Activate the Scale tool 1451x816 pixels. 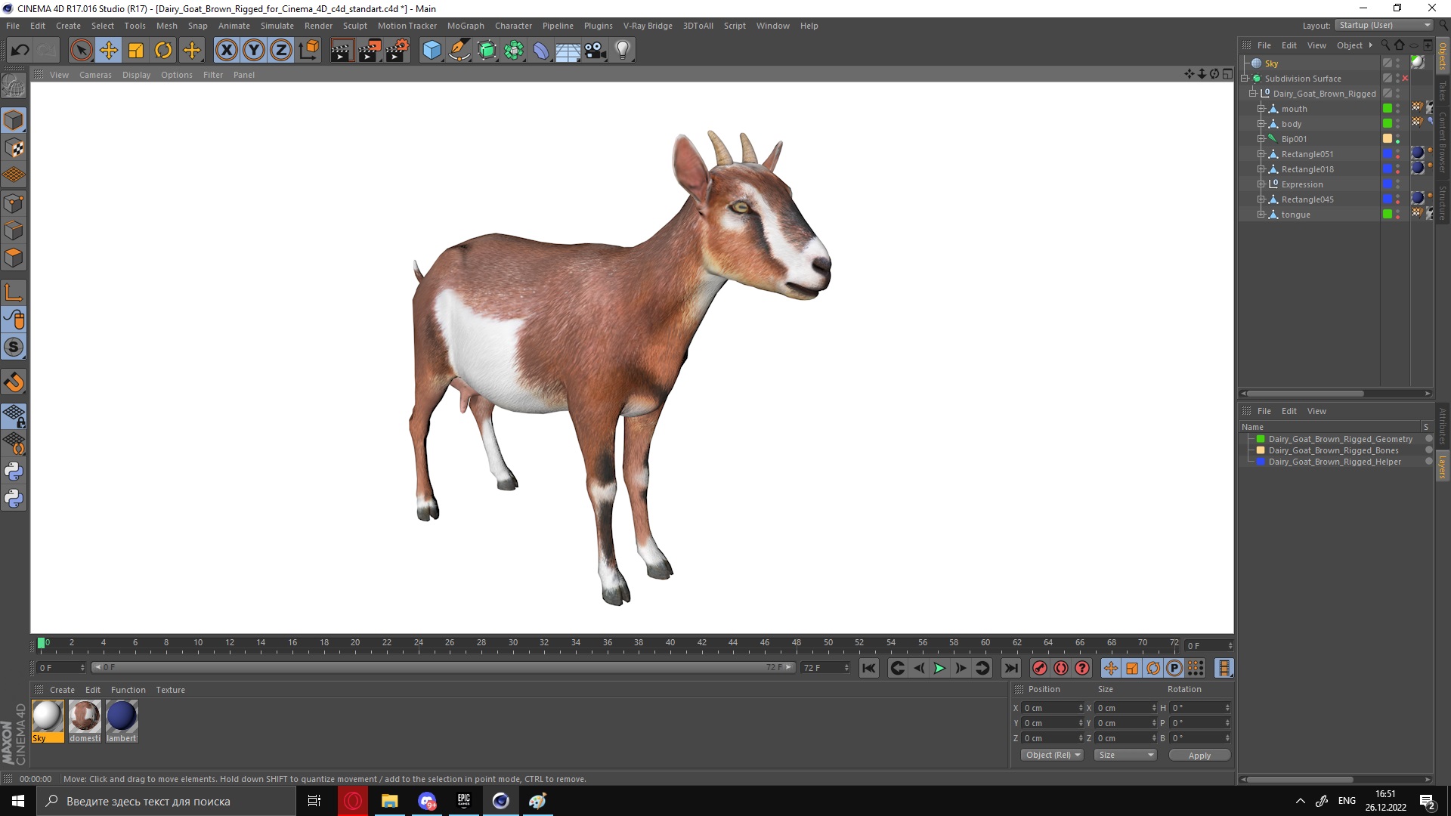tap(136, 51)
